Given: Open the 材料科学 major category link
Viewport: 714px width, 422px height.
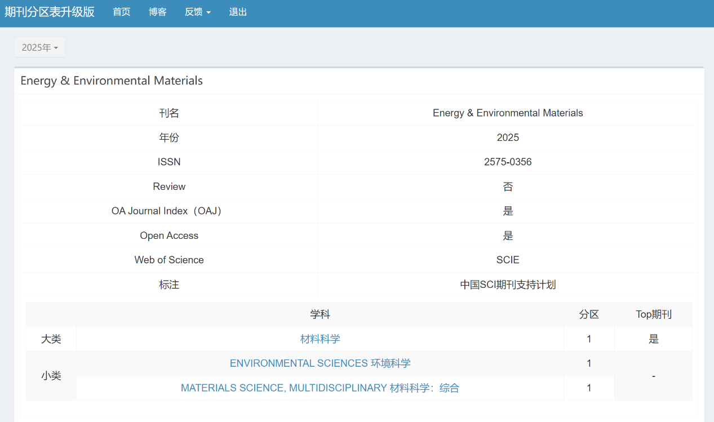Looking at the screenshot, I should coord(320,339).
